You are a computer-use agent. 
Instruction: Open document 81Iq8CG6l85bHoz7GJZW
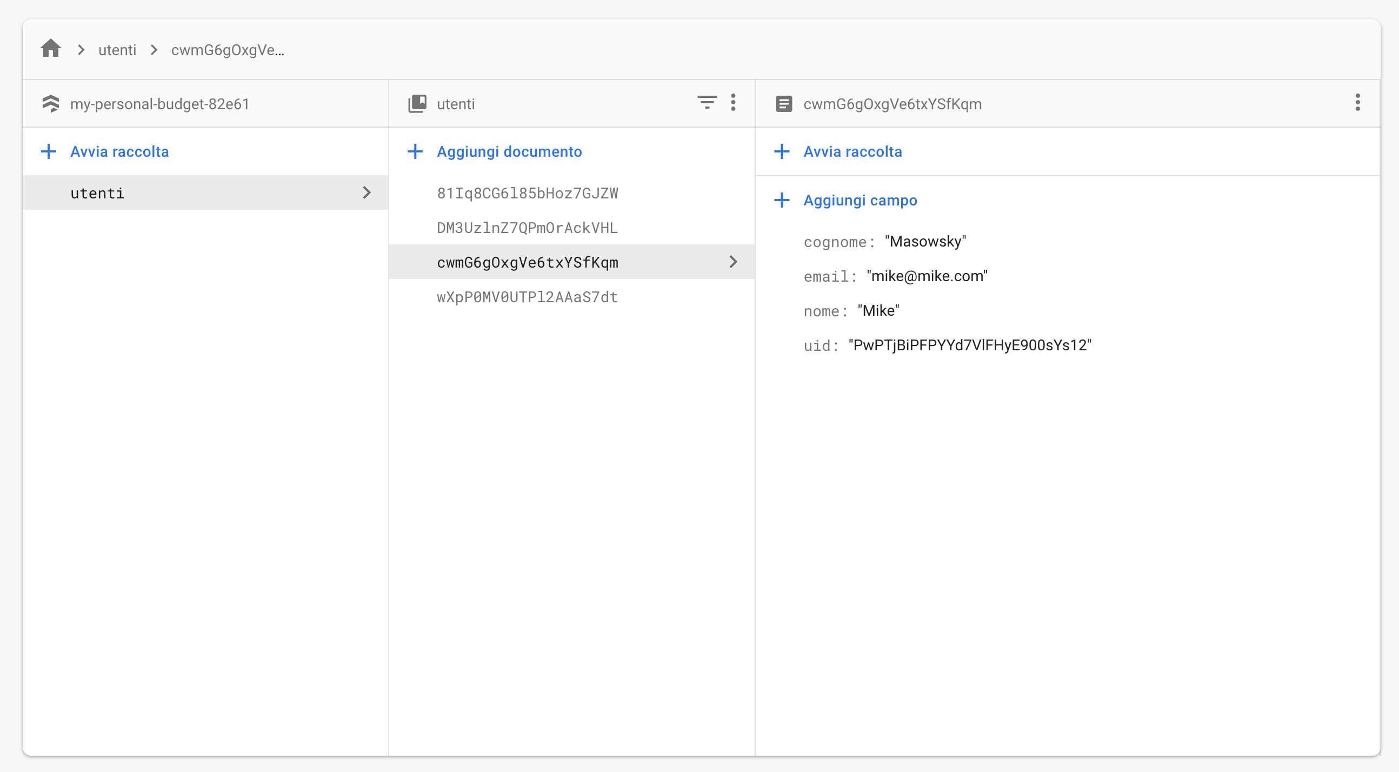[x=528, y=193]
